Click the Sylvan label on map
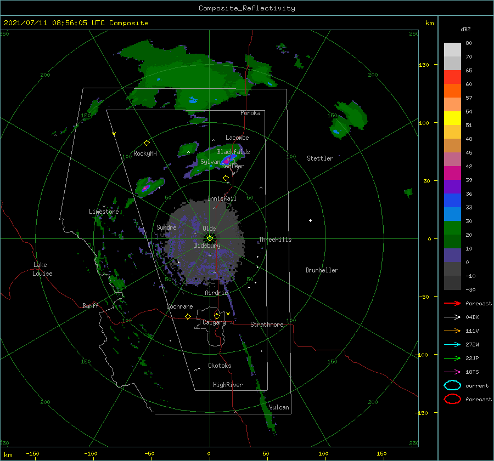Image resolution: width=494 pixels, height=461 pixels. 210,162
